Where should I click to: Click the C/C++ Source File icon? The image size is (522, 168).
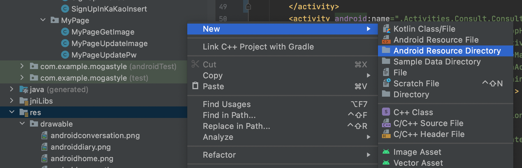386,123
